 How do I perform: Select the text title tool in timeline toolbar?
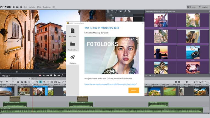coord(33,82)
